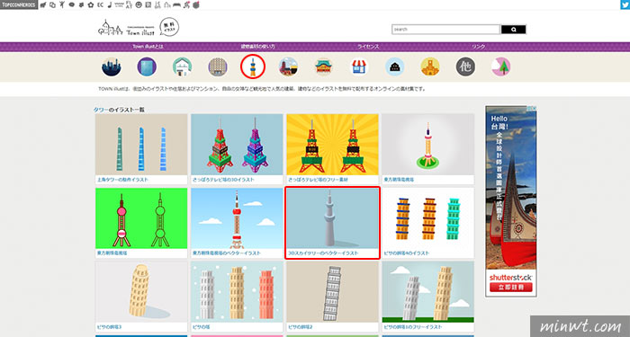
Task: Click into the search input field
Action: click(446, 30)
